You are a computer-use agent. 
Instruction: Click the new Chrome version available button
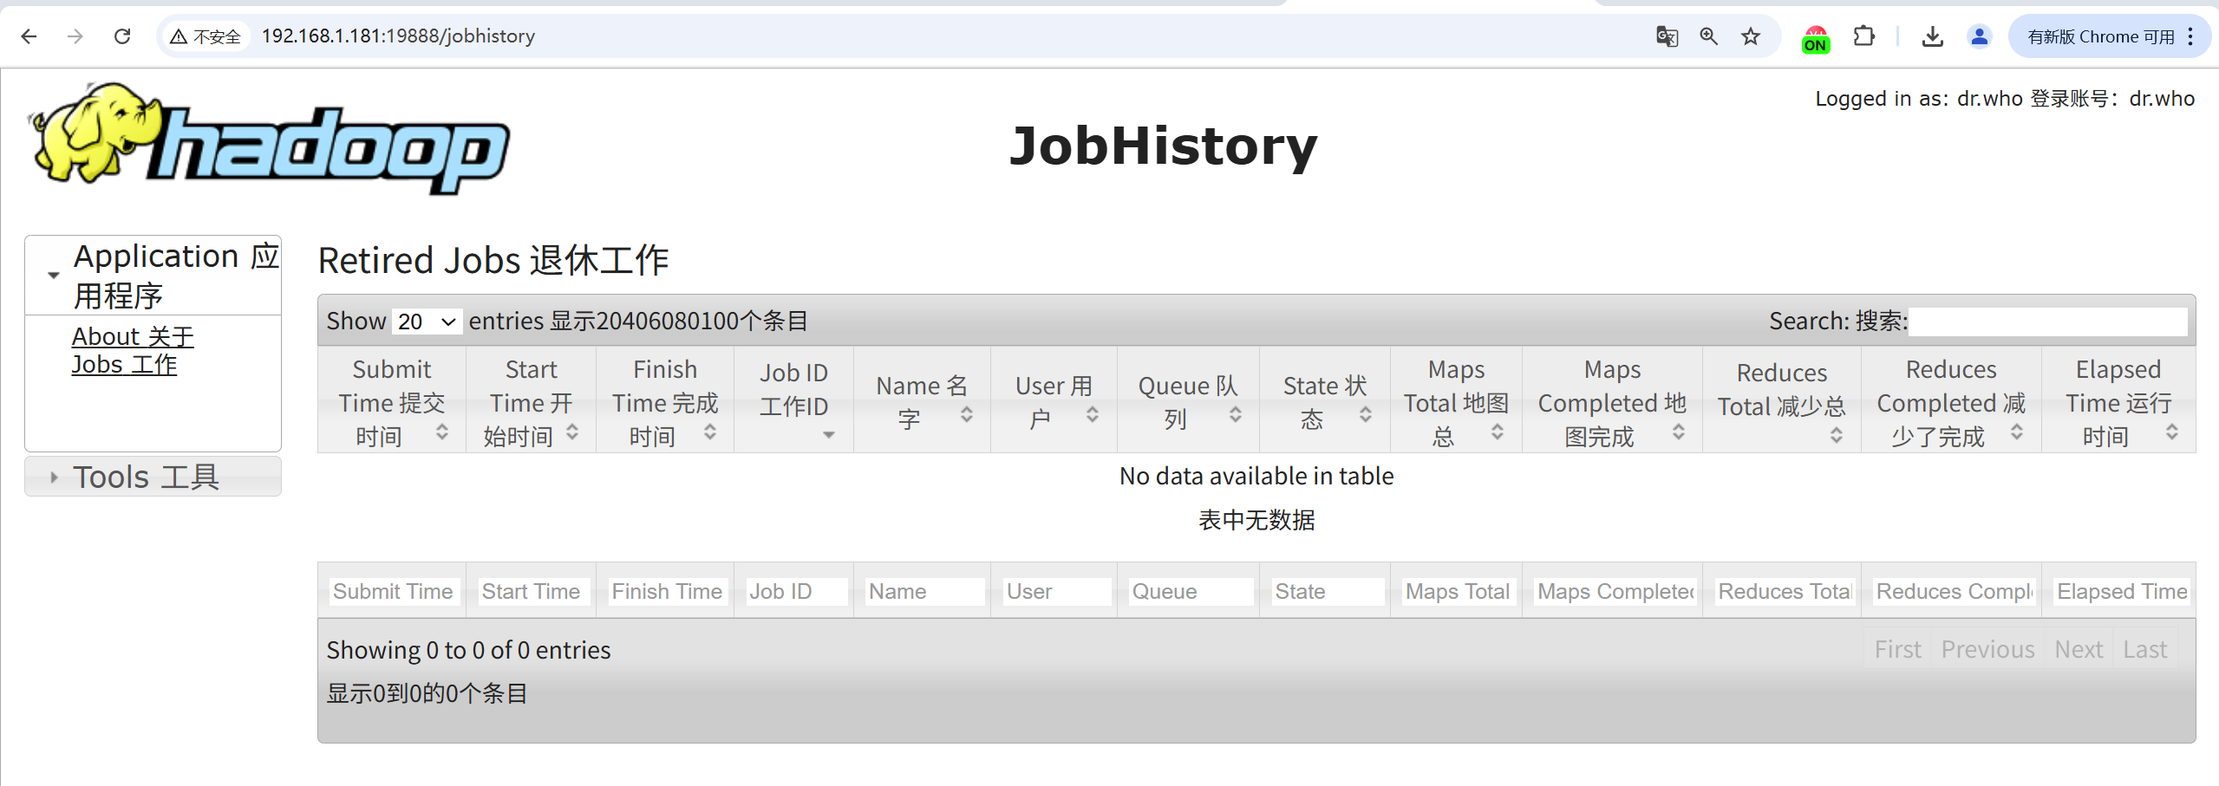tap(2109, 36)
